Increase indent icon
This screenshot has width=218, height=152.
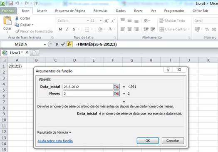[x=153, y=29]
